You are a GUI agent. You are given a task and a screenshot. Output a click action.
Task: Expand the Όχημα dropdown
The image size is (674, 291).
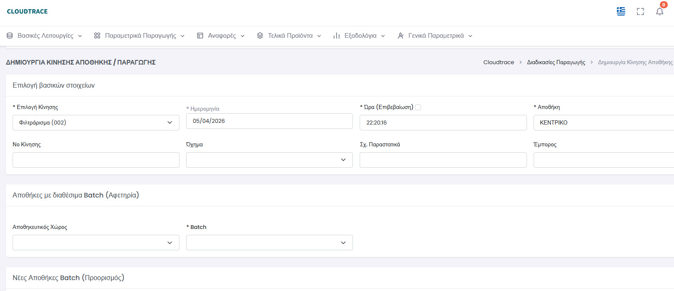[269, 160]
